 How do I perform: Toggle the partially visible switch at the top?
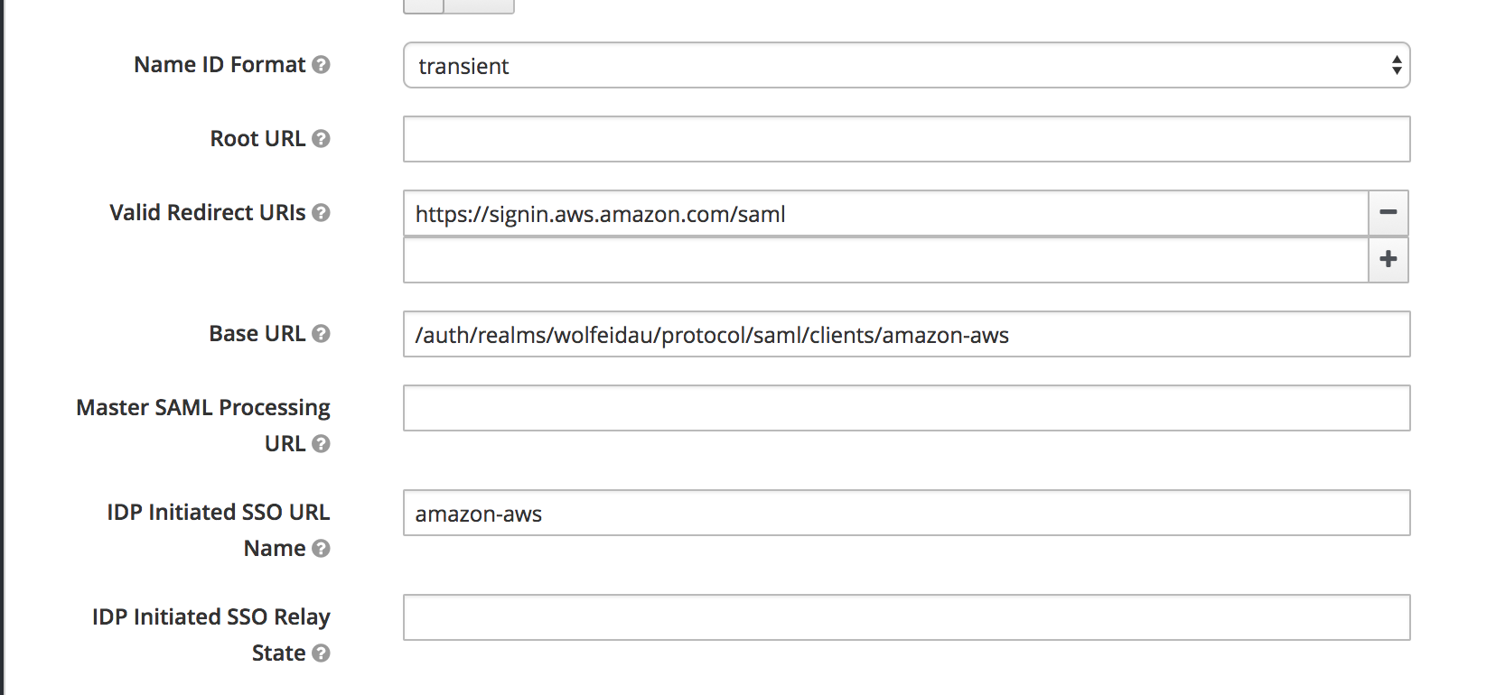coord(459,6)
